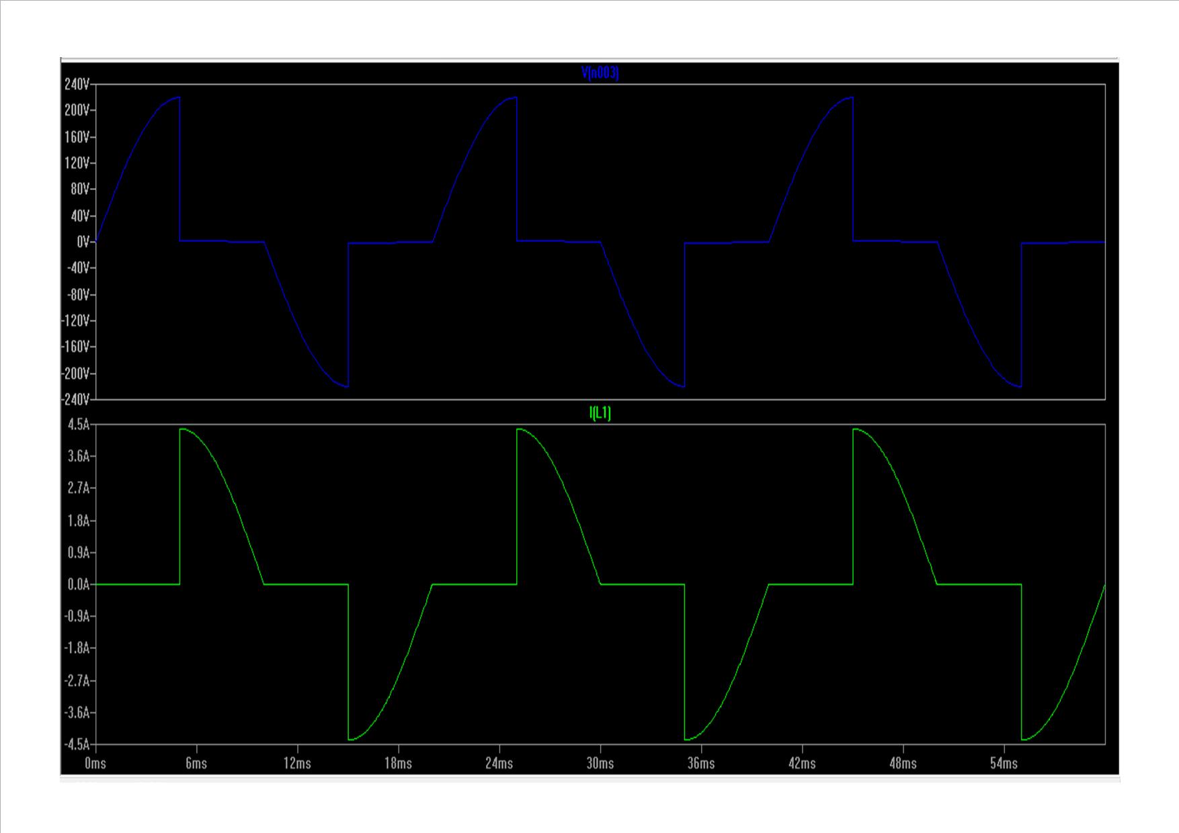Select the I(L1) trace label
Viewport: 1179px width, 833px height.
(x=600, y=413)
